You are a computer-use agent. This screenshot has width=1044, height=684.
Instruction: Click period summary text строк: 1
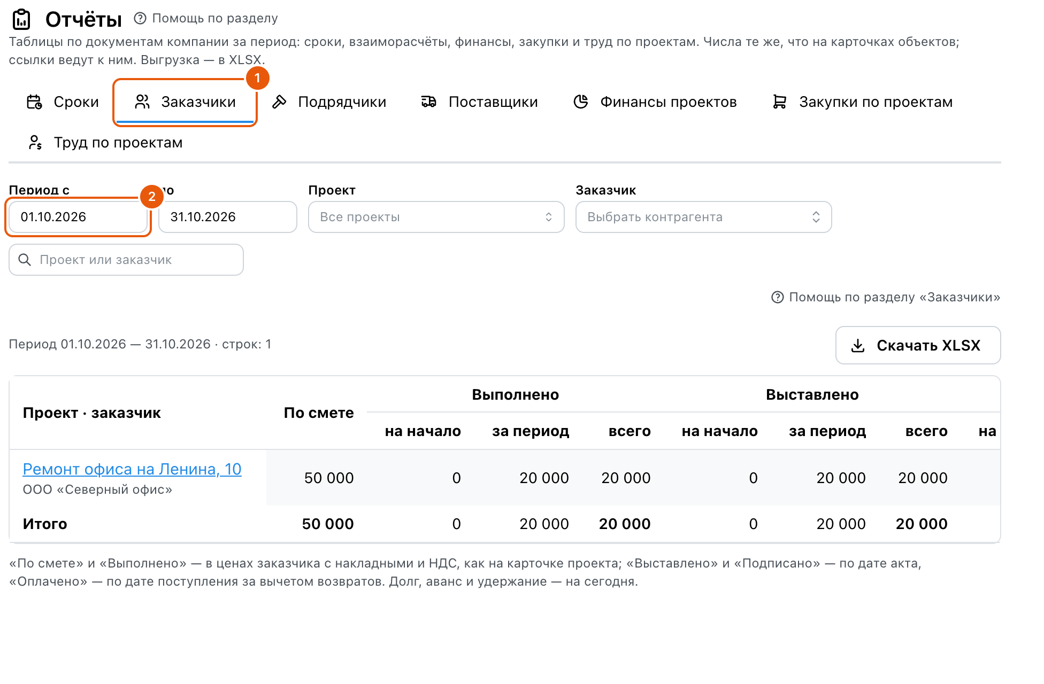[x=247, y=344]
